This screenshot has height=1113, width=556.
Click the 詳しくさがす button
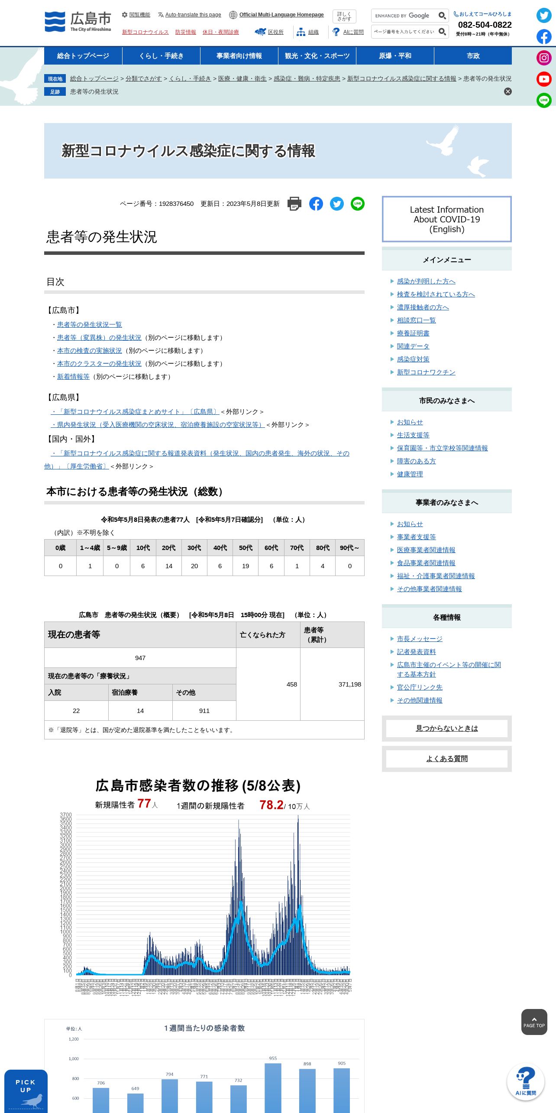344,16
